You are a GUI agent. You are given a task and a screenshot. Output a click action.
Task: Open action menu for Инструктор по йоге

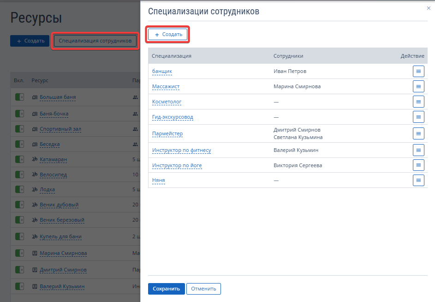pyautogui.click(x=418, y=165)
